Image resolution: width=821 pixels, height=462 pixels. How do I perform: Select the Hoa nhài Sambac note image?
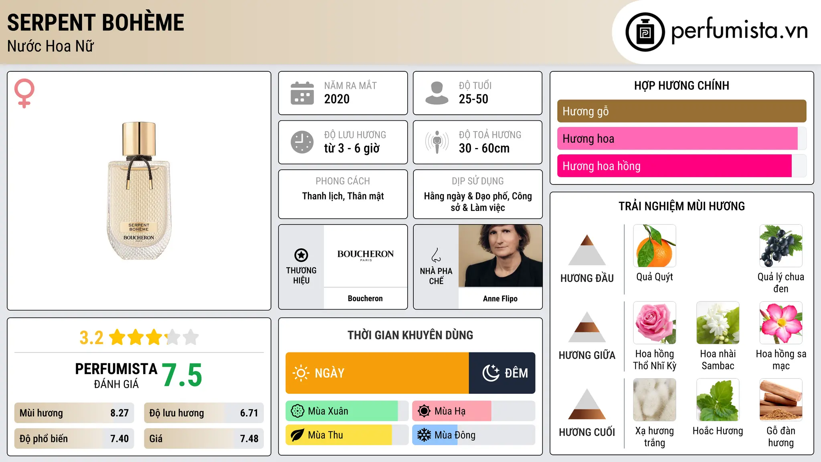(x=718, y=323)
